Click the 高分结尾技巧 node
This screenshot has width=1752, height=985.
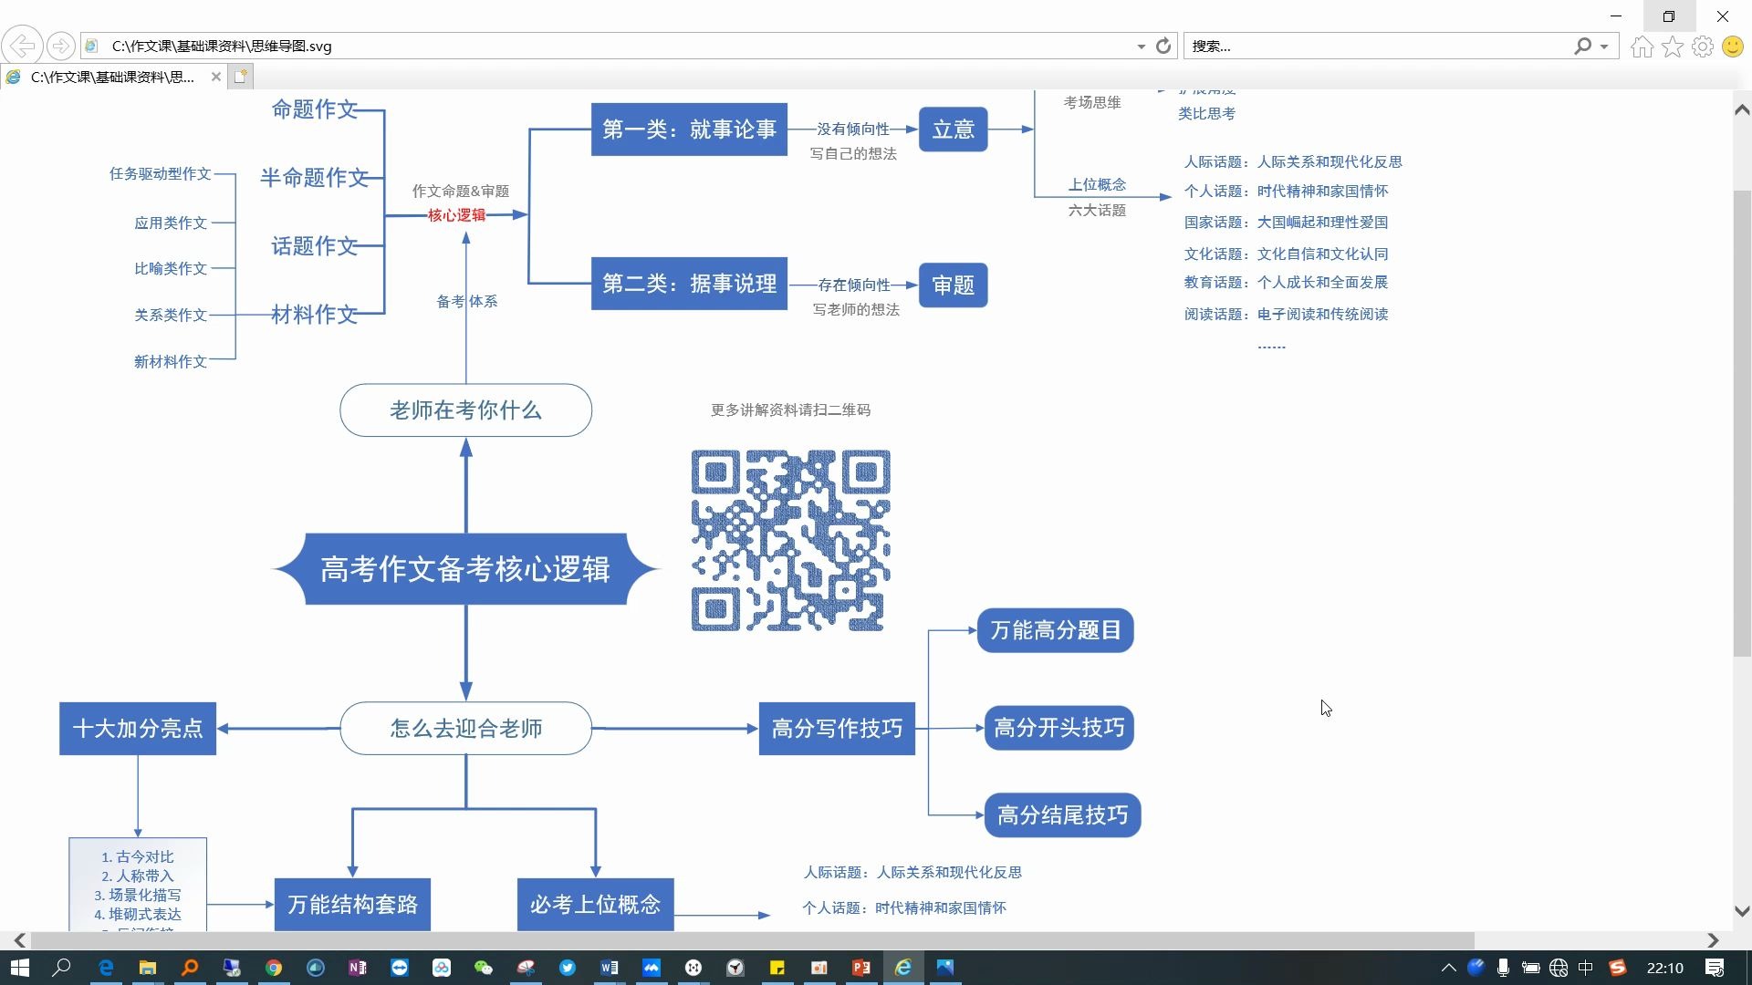[1062, 814]
